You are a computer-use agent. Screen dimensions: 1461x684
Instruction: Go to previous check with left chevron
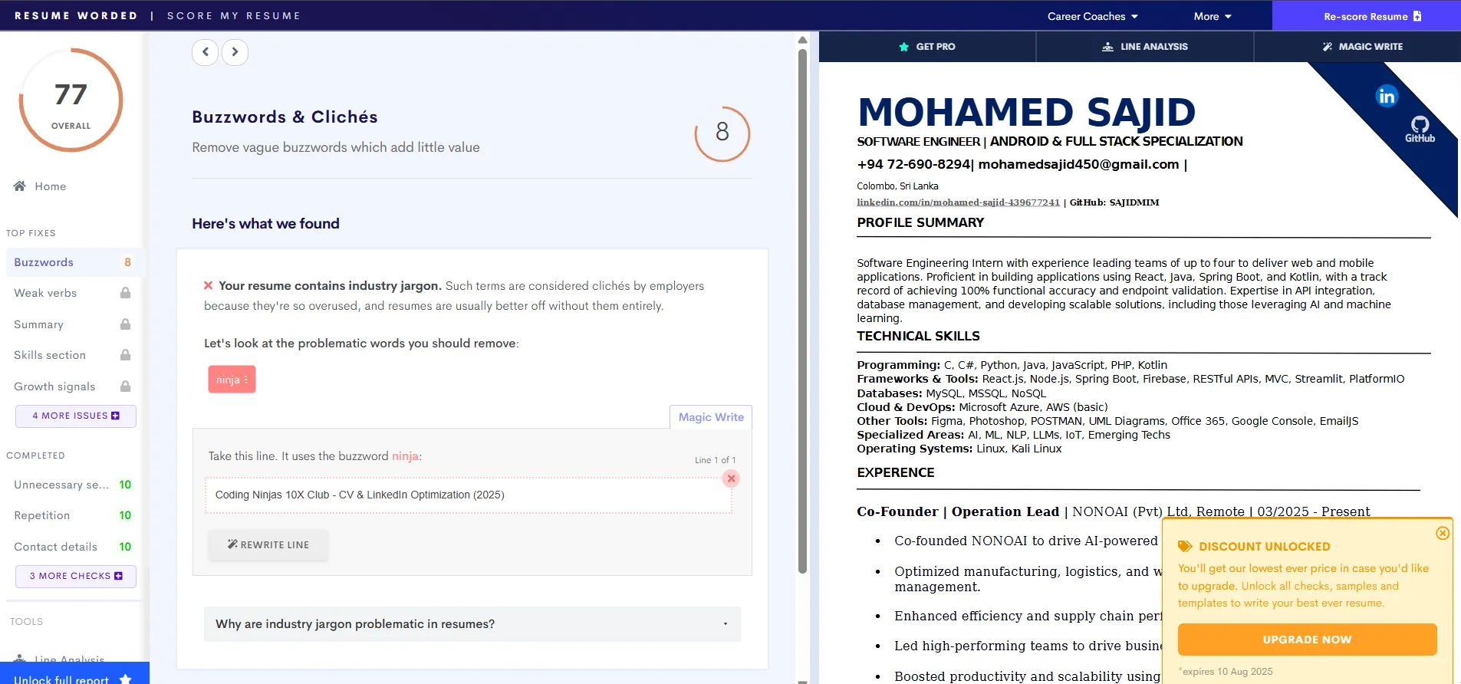(x=205, y=52)
